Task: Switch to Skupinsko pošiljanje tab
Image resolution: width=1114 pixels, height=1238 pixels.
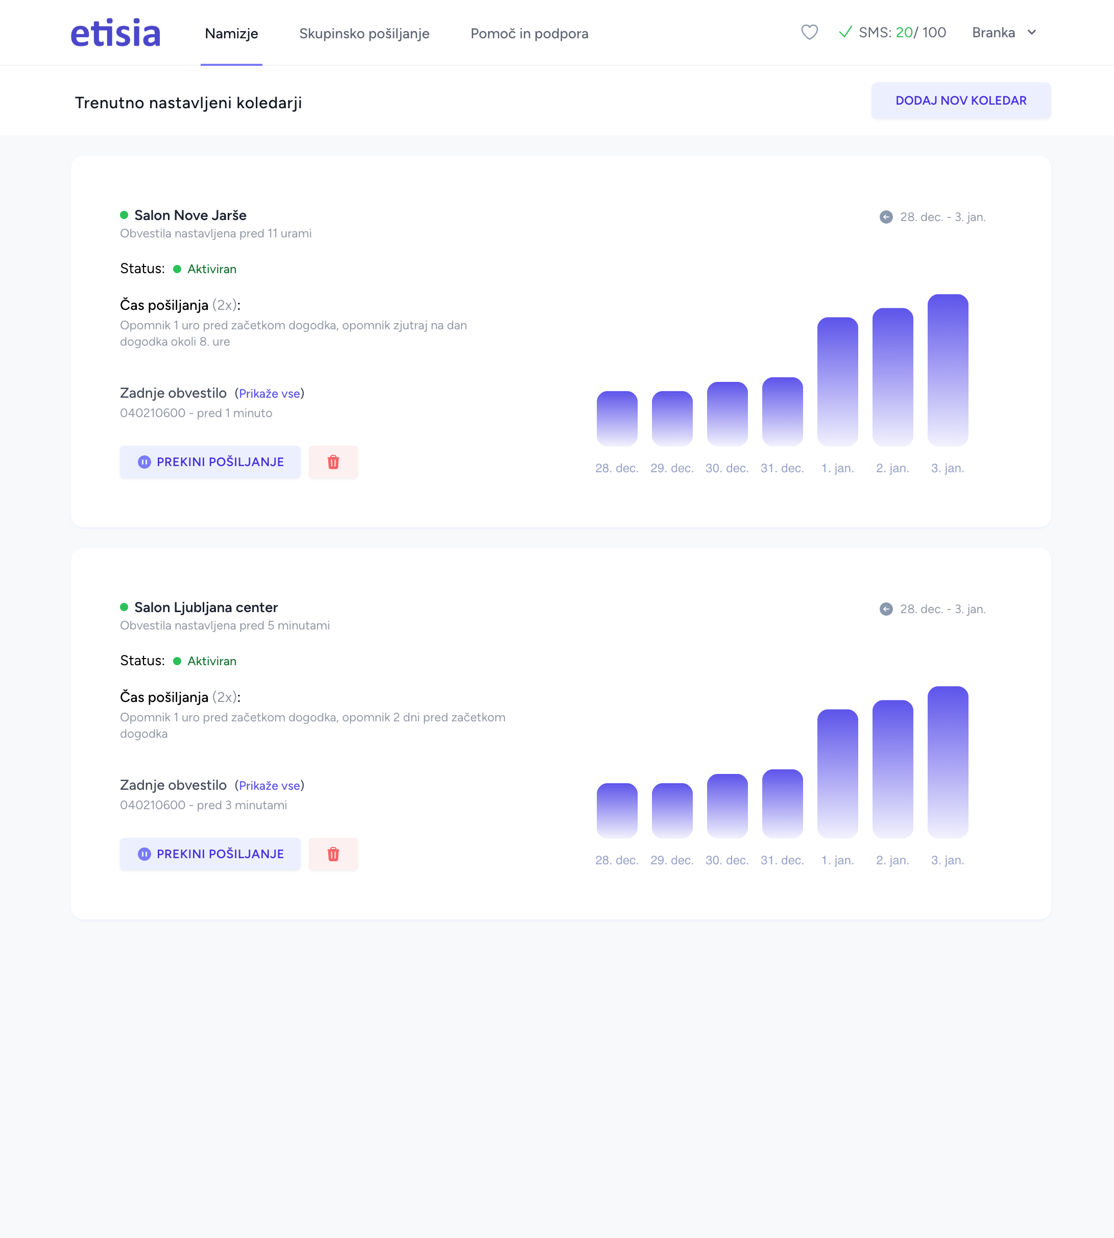Action: [364, 34]
